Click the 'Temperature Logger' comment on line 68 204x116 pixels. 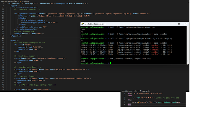26,76
